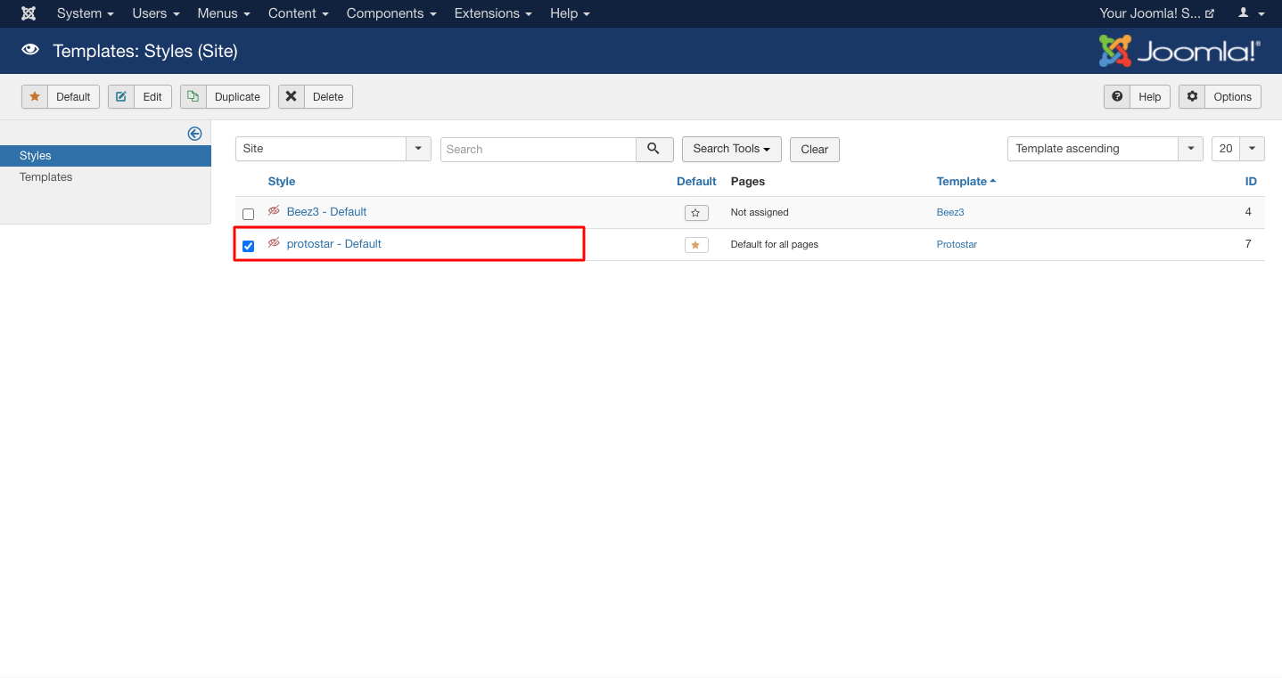Sort by the Default column header
This screenshot has width=1282, height=678.
[696, 181]
